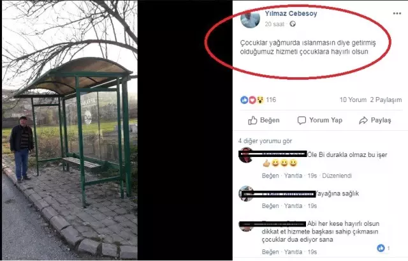Click the thumbs-up Beğen icon under post
This screenshot has height=261, width=408.
coord(252,121)
